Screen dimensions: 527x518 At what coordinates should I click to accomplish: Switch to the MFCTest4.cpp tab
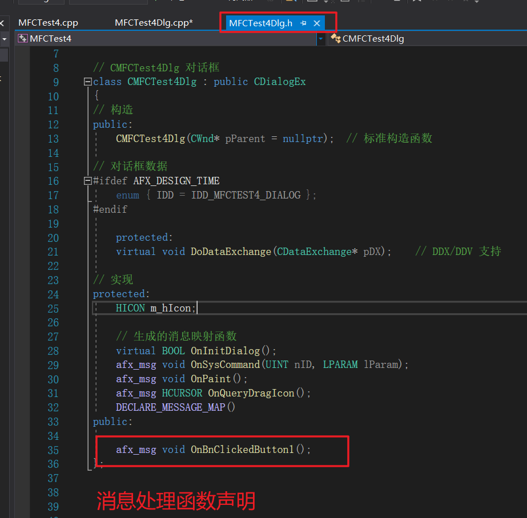click(48, 23)
